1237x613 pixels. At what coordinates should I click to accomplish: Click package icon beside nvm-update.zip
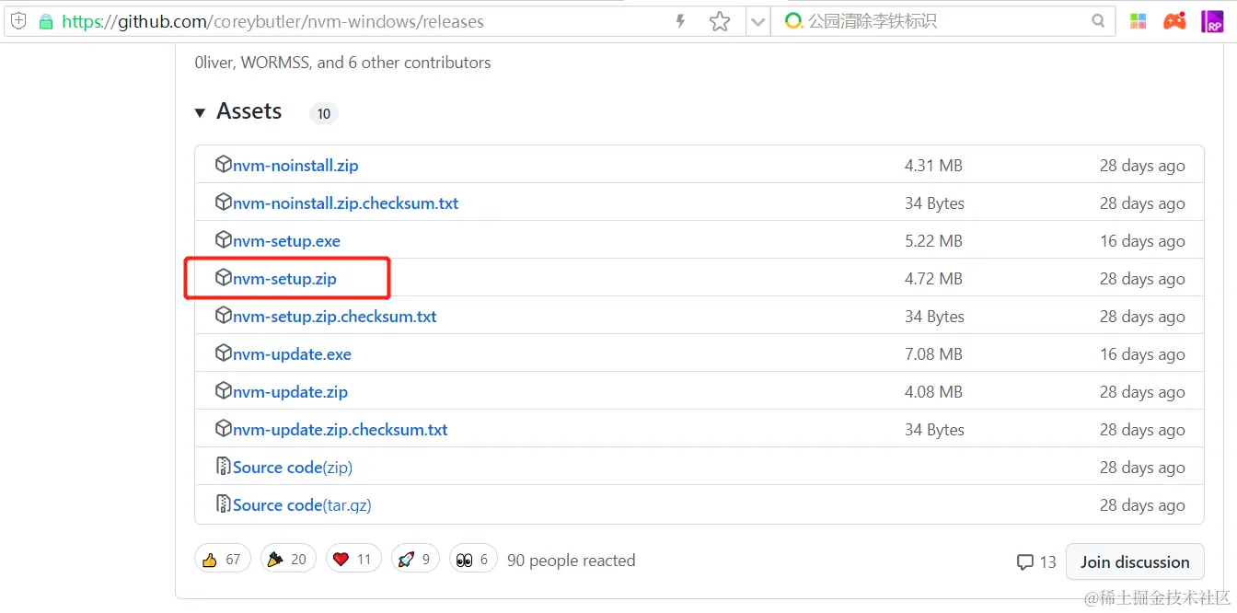223,391
